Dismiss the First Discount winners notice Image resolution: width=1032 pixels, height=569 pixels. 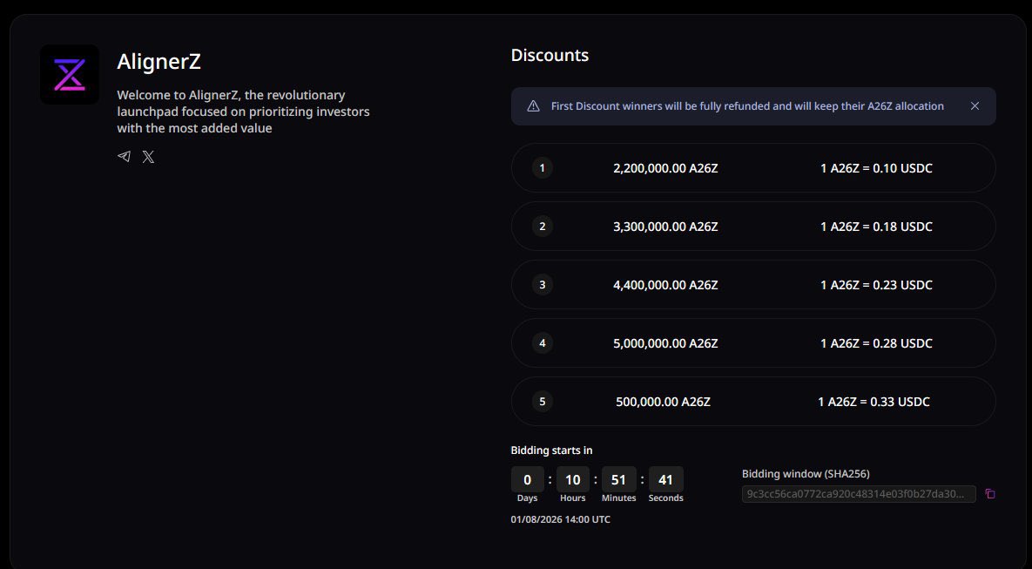pyautogui.click(x=975, y=106)
